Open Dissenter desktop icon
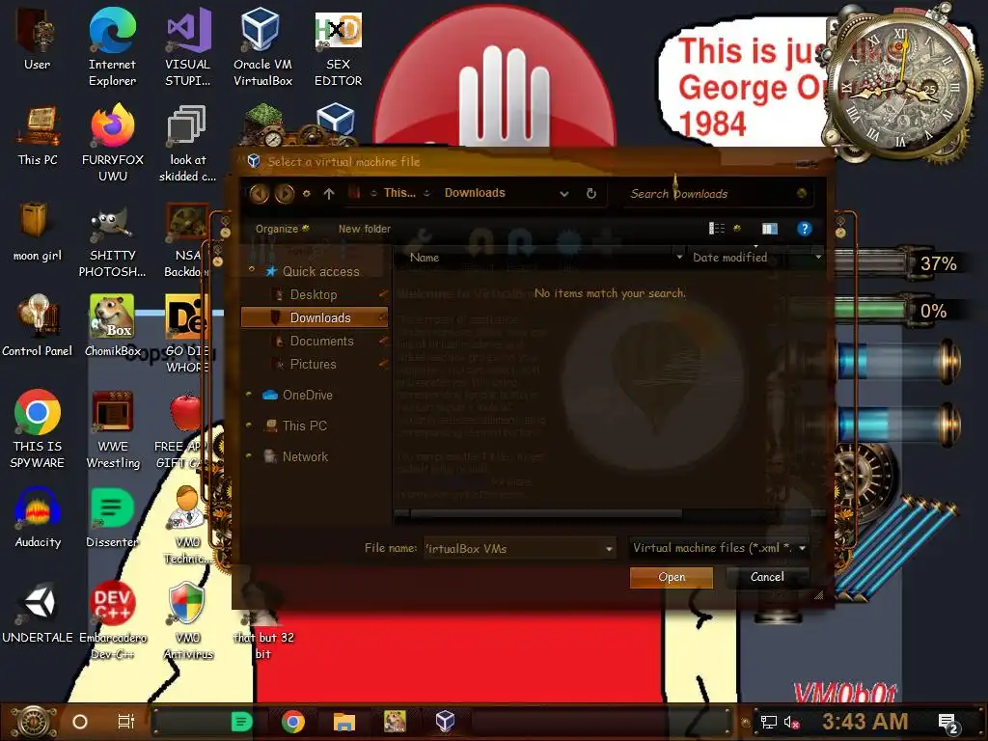 coord(112,518)
